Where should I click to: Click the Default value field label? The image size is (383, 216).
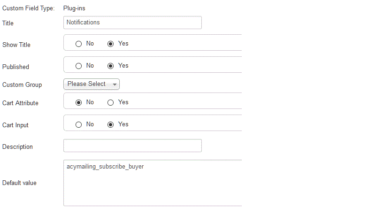[x=19, y=183]
